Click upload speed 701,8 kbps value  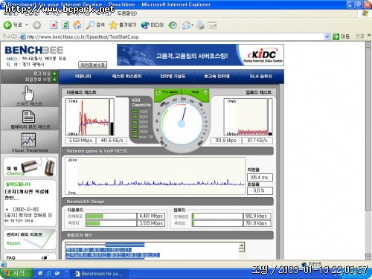225,141
